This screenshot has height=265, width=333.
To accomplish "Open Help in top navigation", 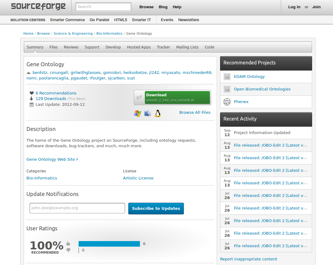I will pos(177,7).
